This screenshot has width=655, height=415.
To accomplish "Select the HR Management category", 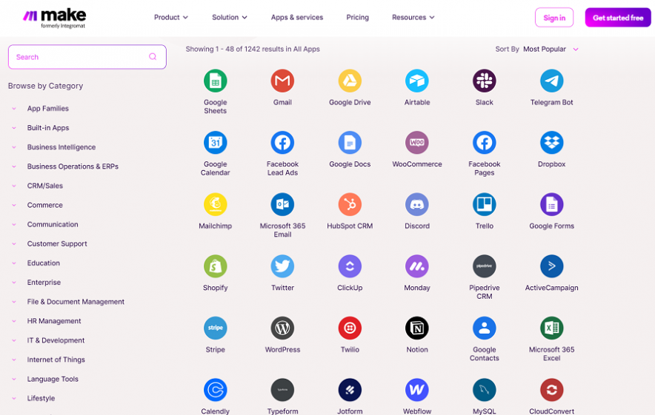I will pos(54,321).
